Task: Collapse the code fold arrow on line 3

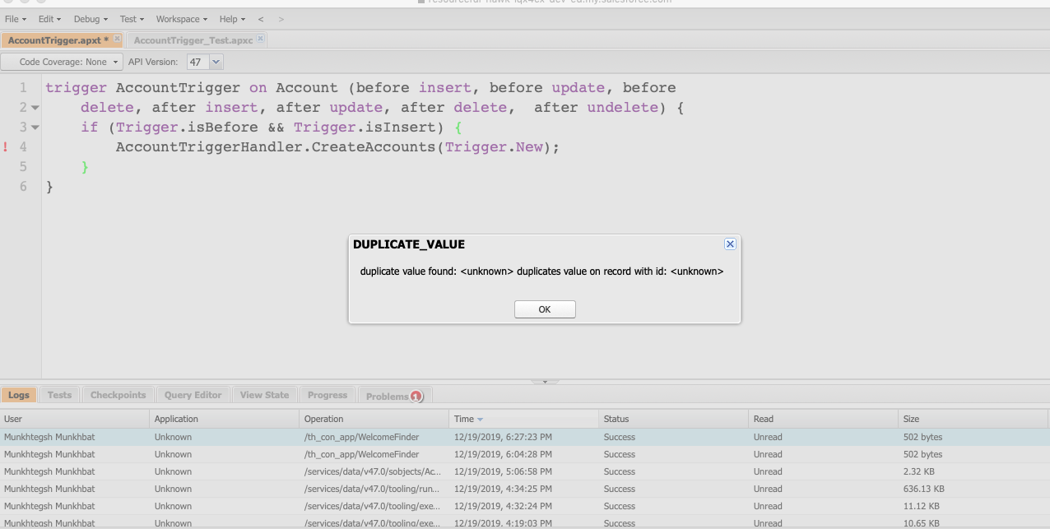Action: click(35, 128)
